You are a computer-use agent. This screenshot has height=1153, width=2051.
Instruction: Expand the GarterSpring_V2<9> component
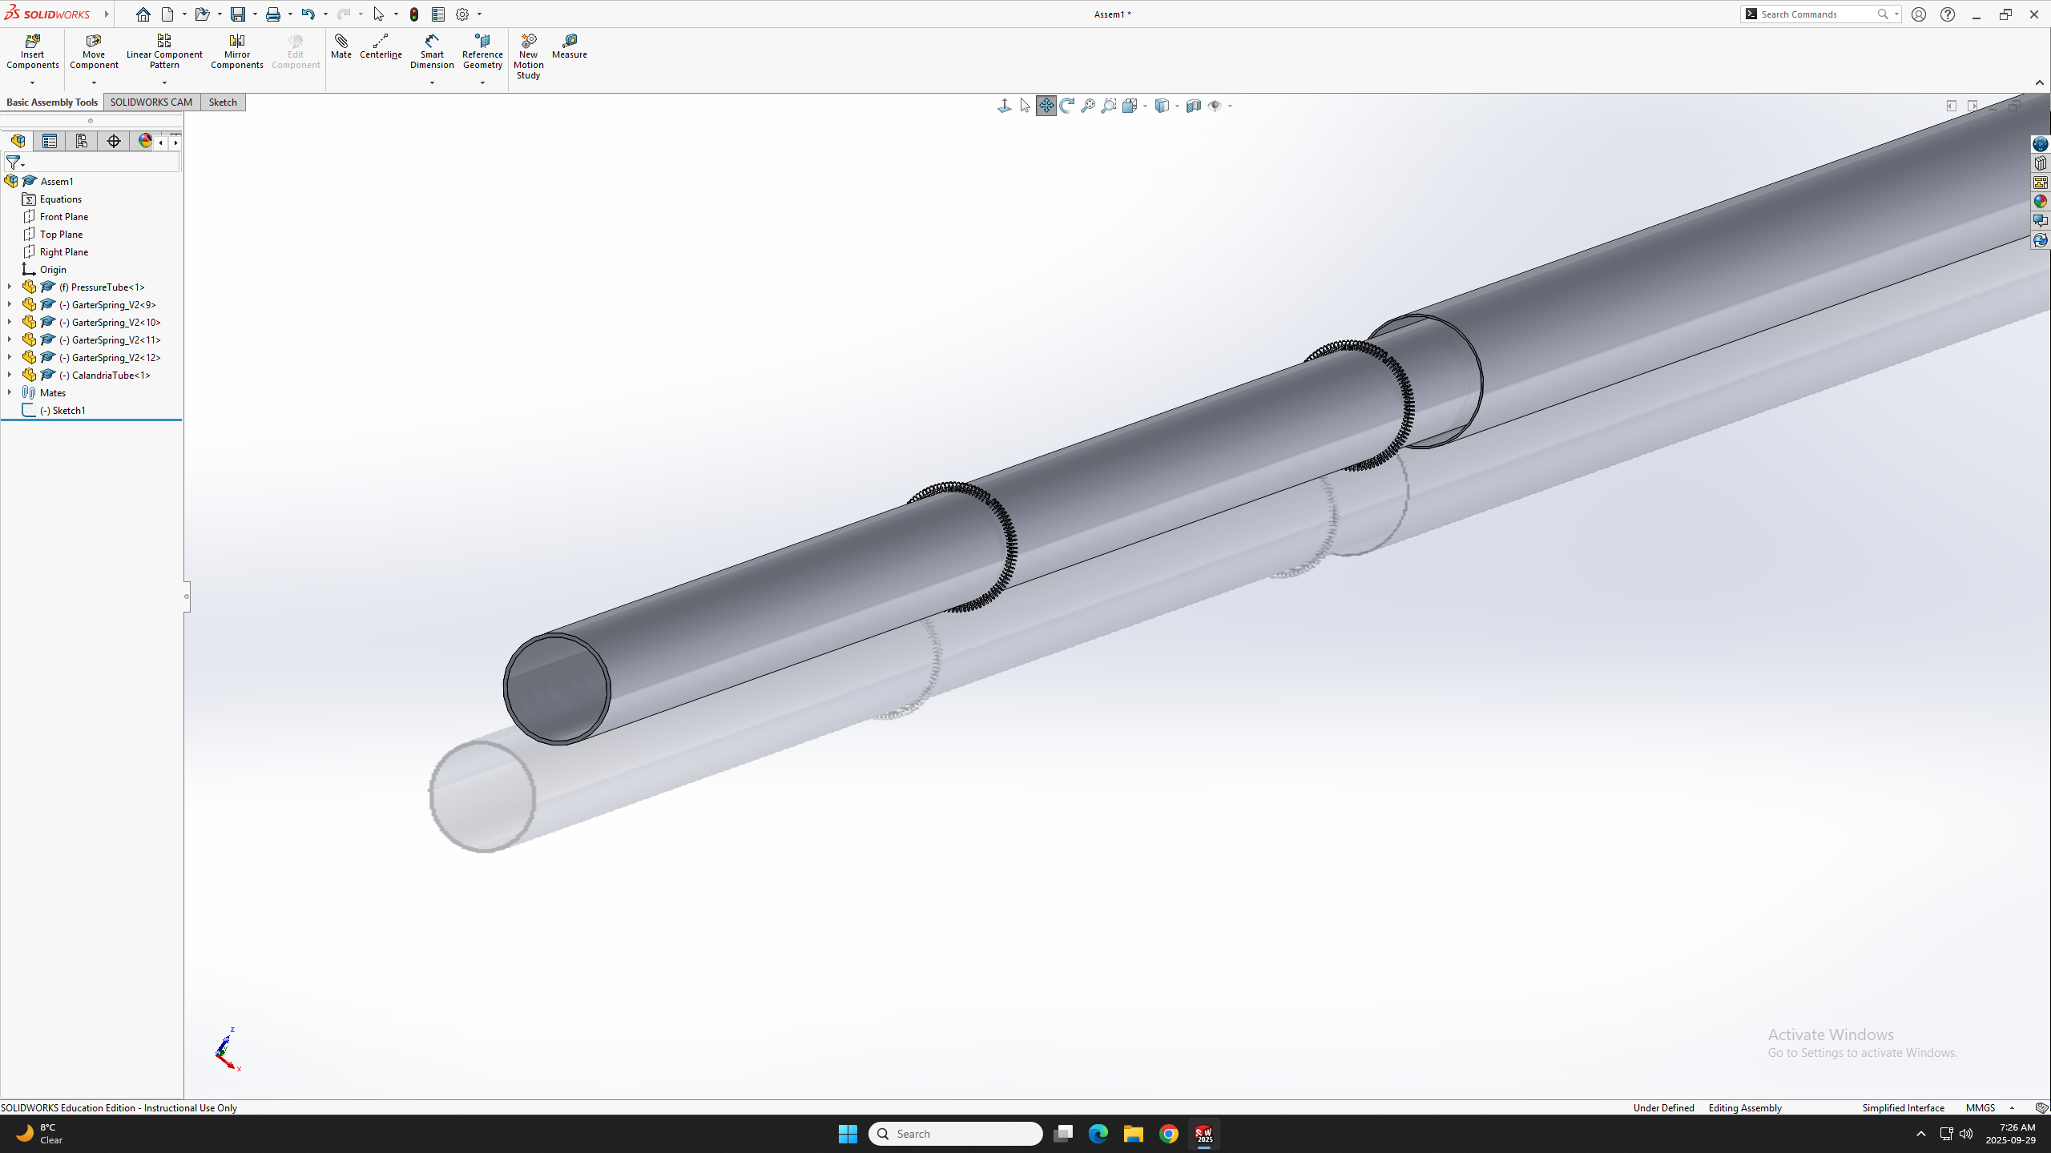click(x=10, y=304)
